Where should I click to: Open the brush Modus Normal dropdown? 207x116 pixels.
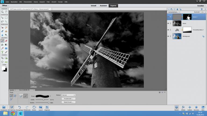69,95
